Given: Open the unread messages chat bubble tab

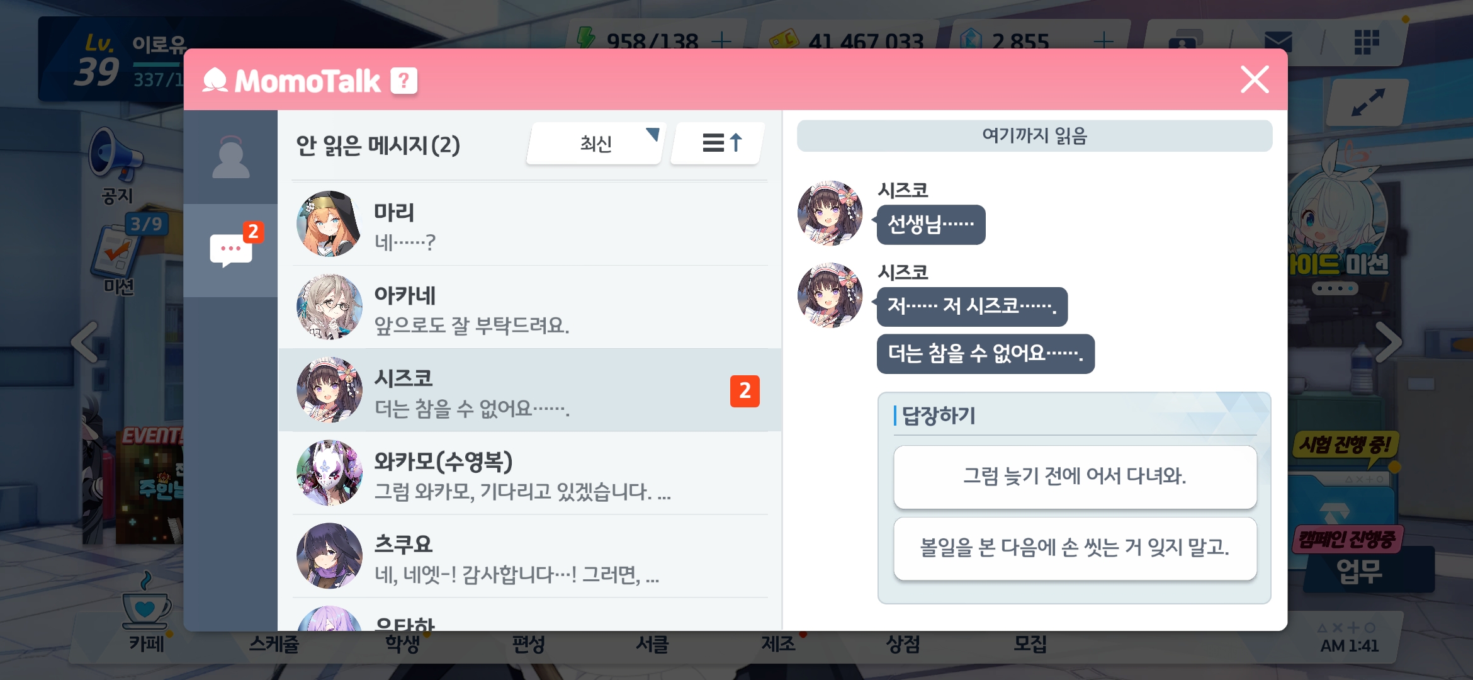Looking at the screenshot, I should pos(231,251).
